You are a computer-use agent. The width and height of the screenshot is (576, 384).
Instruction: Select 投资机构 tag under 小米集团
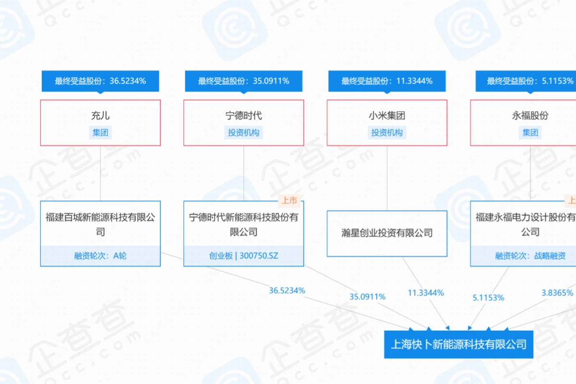pyautogui.click(x=387, y=132)
